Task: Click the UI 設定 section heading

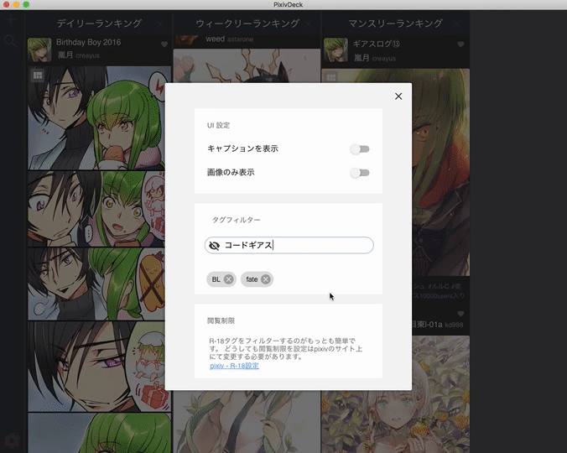Action: click(218, 126)
